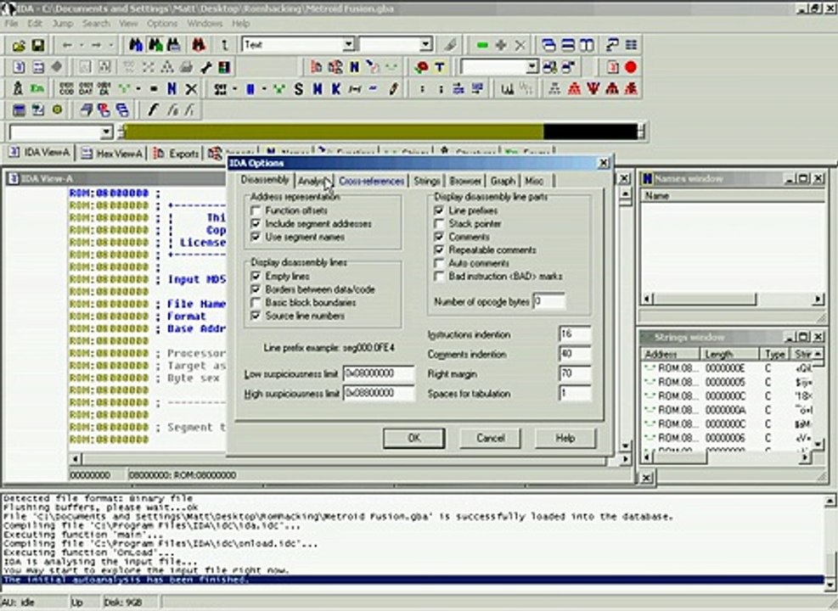The image size is (838, 611).
Task: Uncheck the Empty lines option
Action: (x=256, y=276)
